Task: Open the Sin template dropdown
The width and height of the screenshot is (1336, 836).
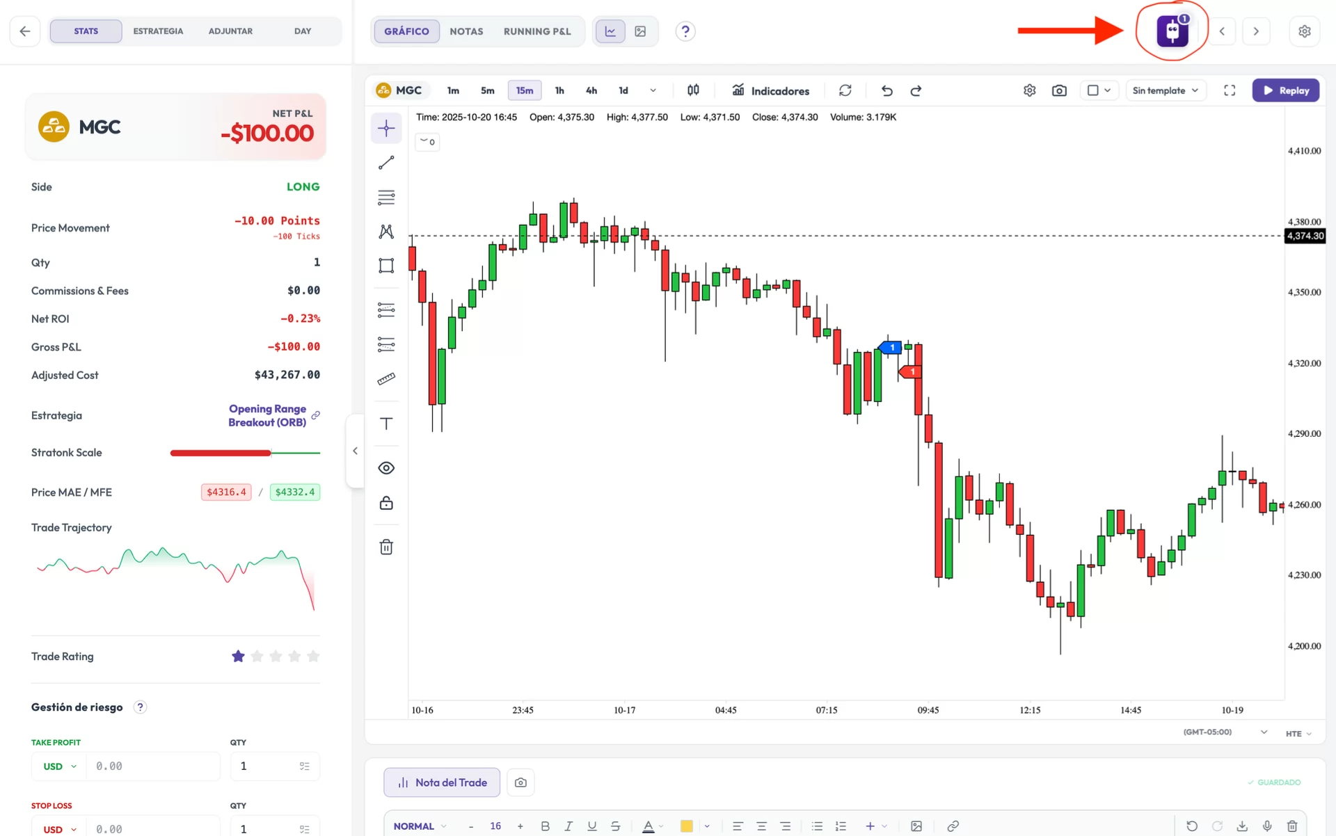Action: click(1166, 90)
